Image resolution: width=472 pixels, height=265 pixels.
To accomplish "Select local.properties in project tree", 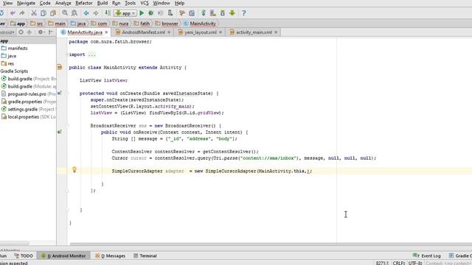I will (28, 116).
